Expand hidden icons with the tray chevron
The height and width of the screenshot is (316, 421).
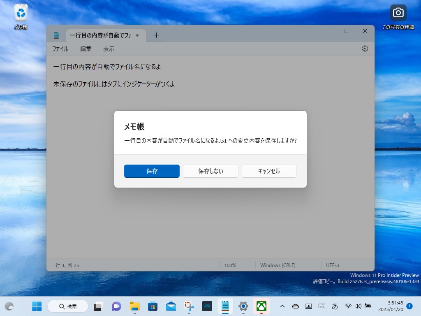click(x=282, y=306)
